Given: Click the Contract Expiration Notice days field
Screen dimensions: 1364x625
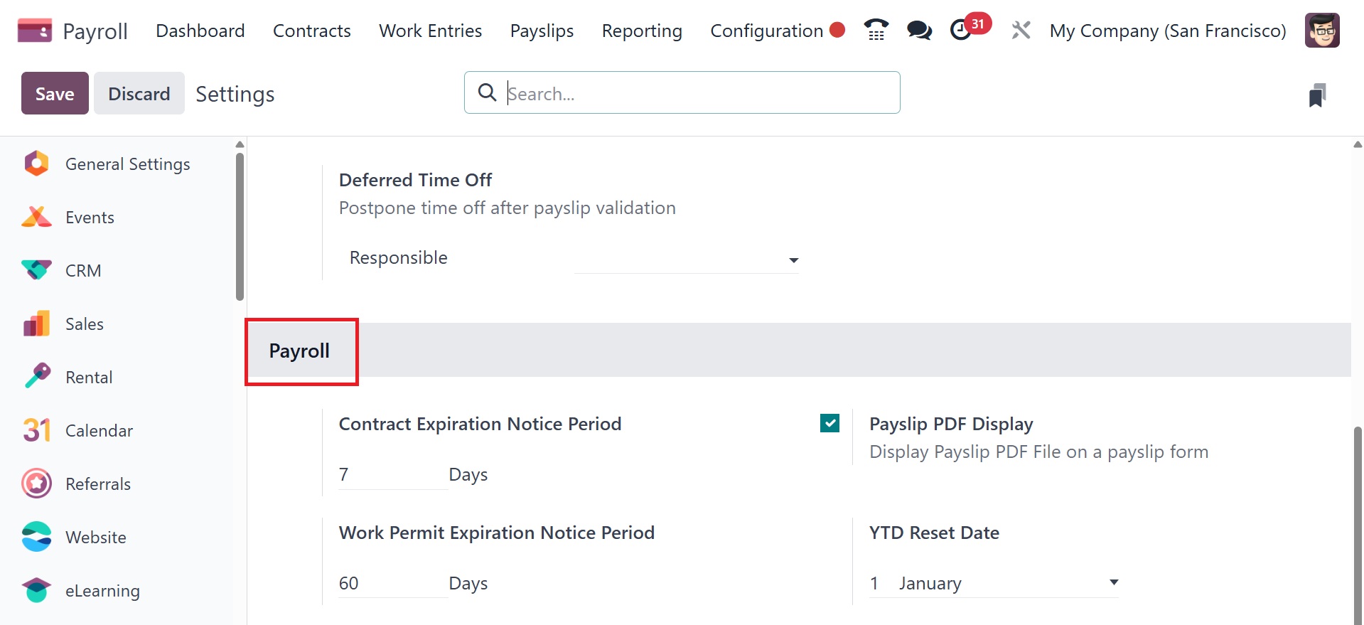Looking at the screenshot, I should coord(392,474).
